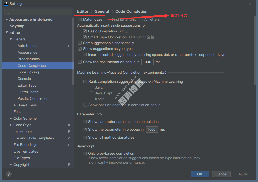Expand the Color Scheme node
This screenshot has height=182, width=258.
tap(11, 119)
